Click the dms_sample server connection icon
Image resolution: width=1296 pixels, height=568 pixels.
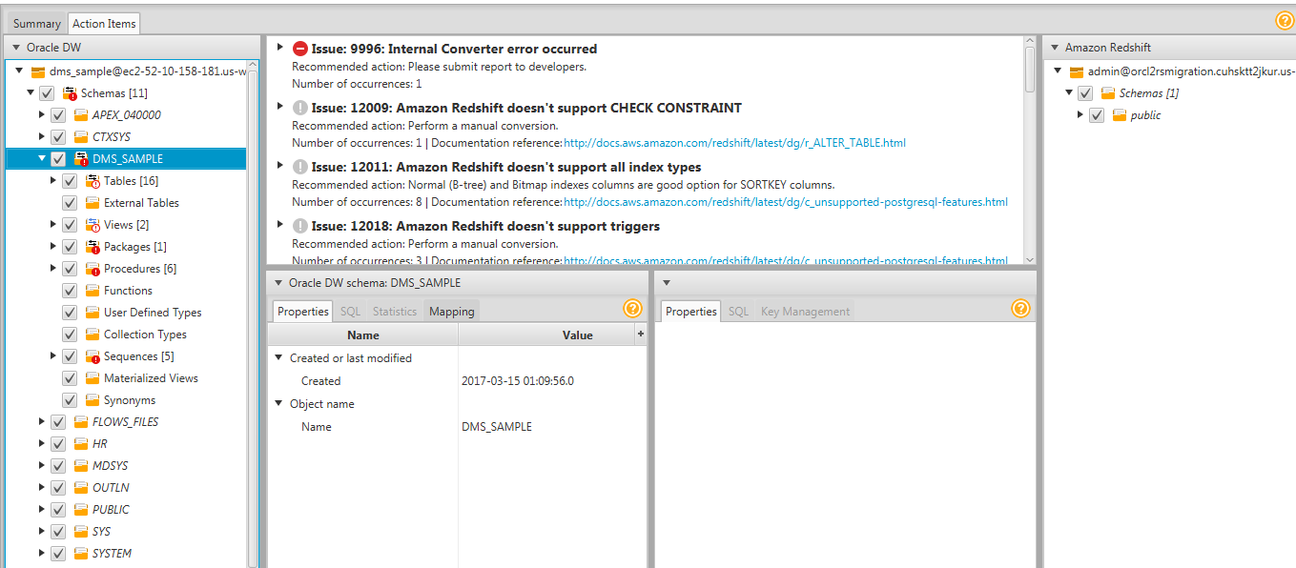tap(38, 71)
